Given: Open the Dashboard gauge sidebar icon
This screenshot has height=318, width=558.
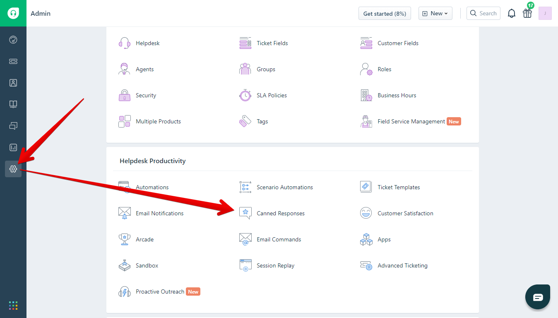Looking at the screenshot, I should (x=13, y=40).
